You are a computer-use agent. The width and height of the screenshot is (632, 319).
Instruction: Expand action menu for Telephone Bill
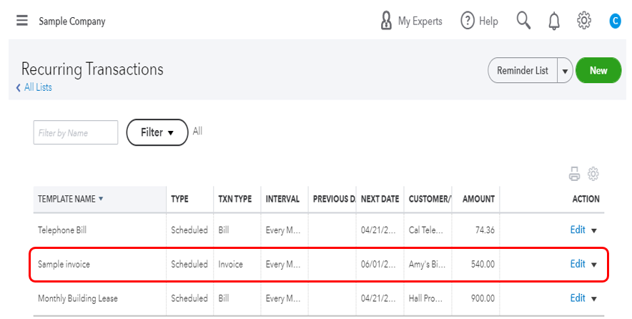[x=593, y=230]
